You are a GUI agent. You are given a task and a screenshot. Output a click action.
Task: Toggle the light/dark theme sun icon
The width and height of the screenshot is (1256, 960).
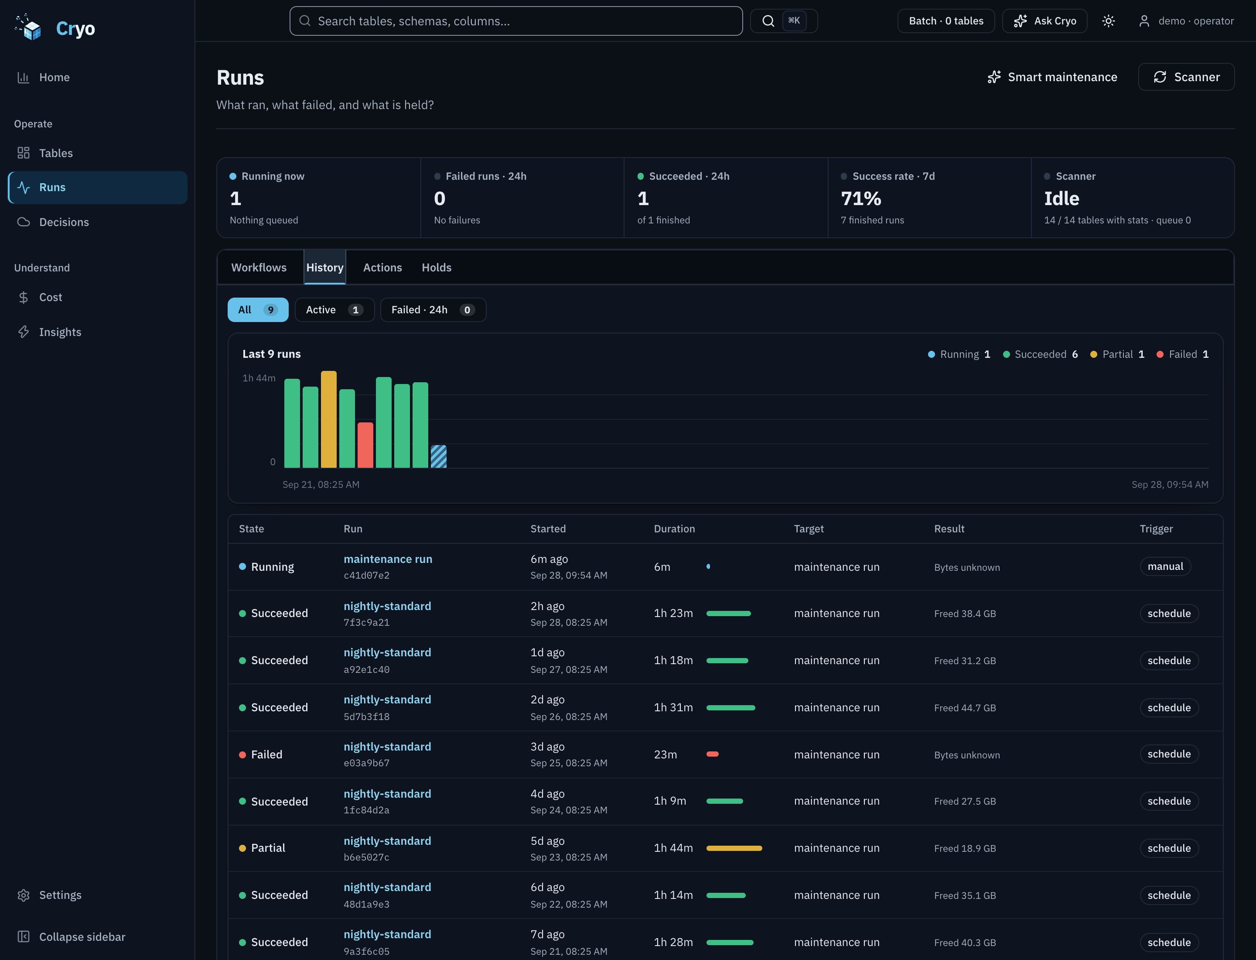[1109, 21]
